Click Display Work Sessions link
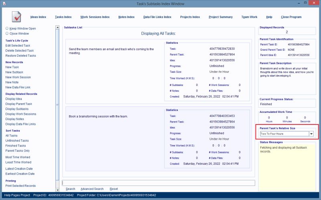 (x=21, y=114)
